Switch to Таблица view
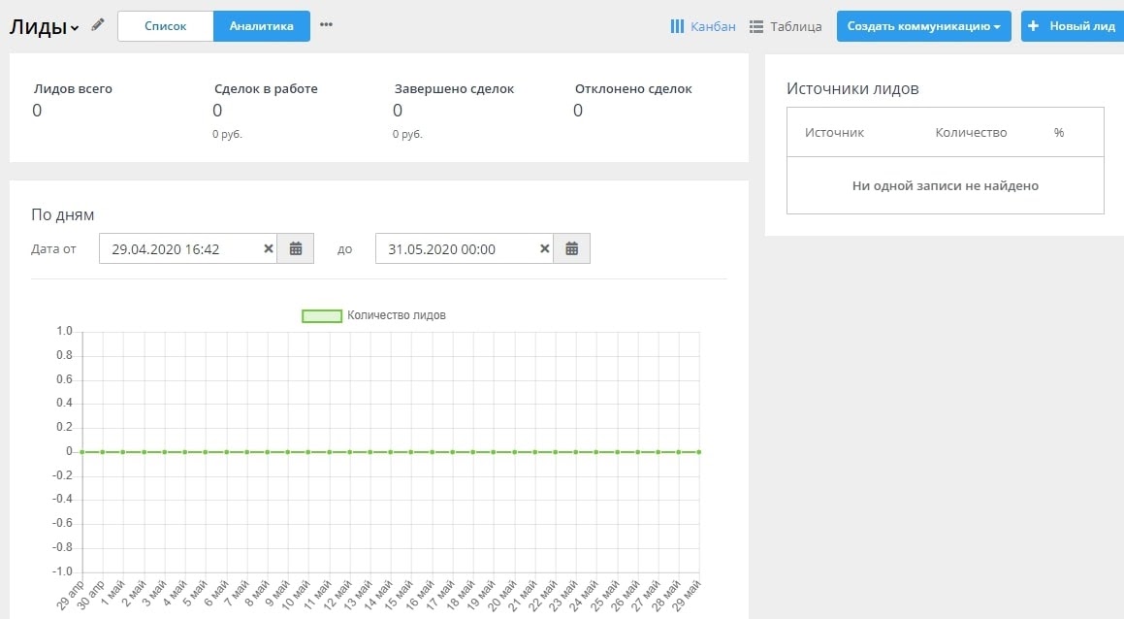 tap(786, 26)
